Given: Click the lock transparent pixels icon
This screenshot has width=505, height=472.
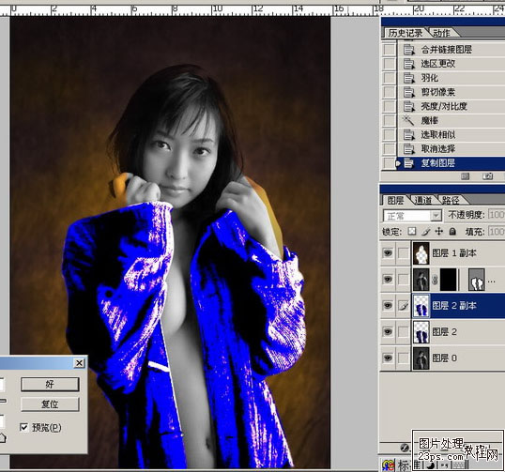Looking at the screenshot, I should pyautogui.click(x=412, y=231).
